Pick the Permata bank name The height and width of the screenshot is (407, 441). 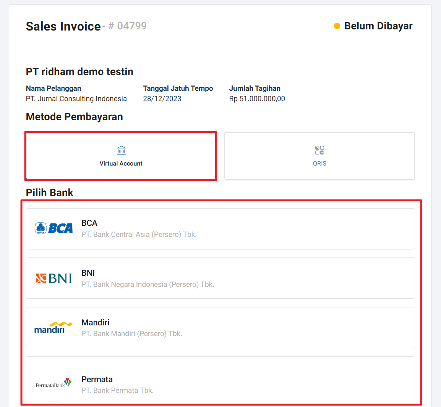click(97, 380)
